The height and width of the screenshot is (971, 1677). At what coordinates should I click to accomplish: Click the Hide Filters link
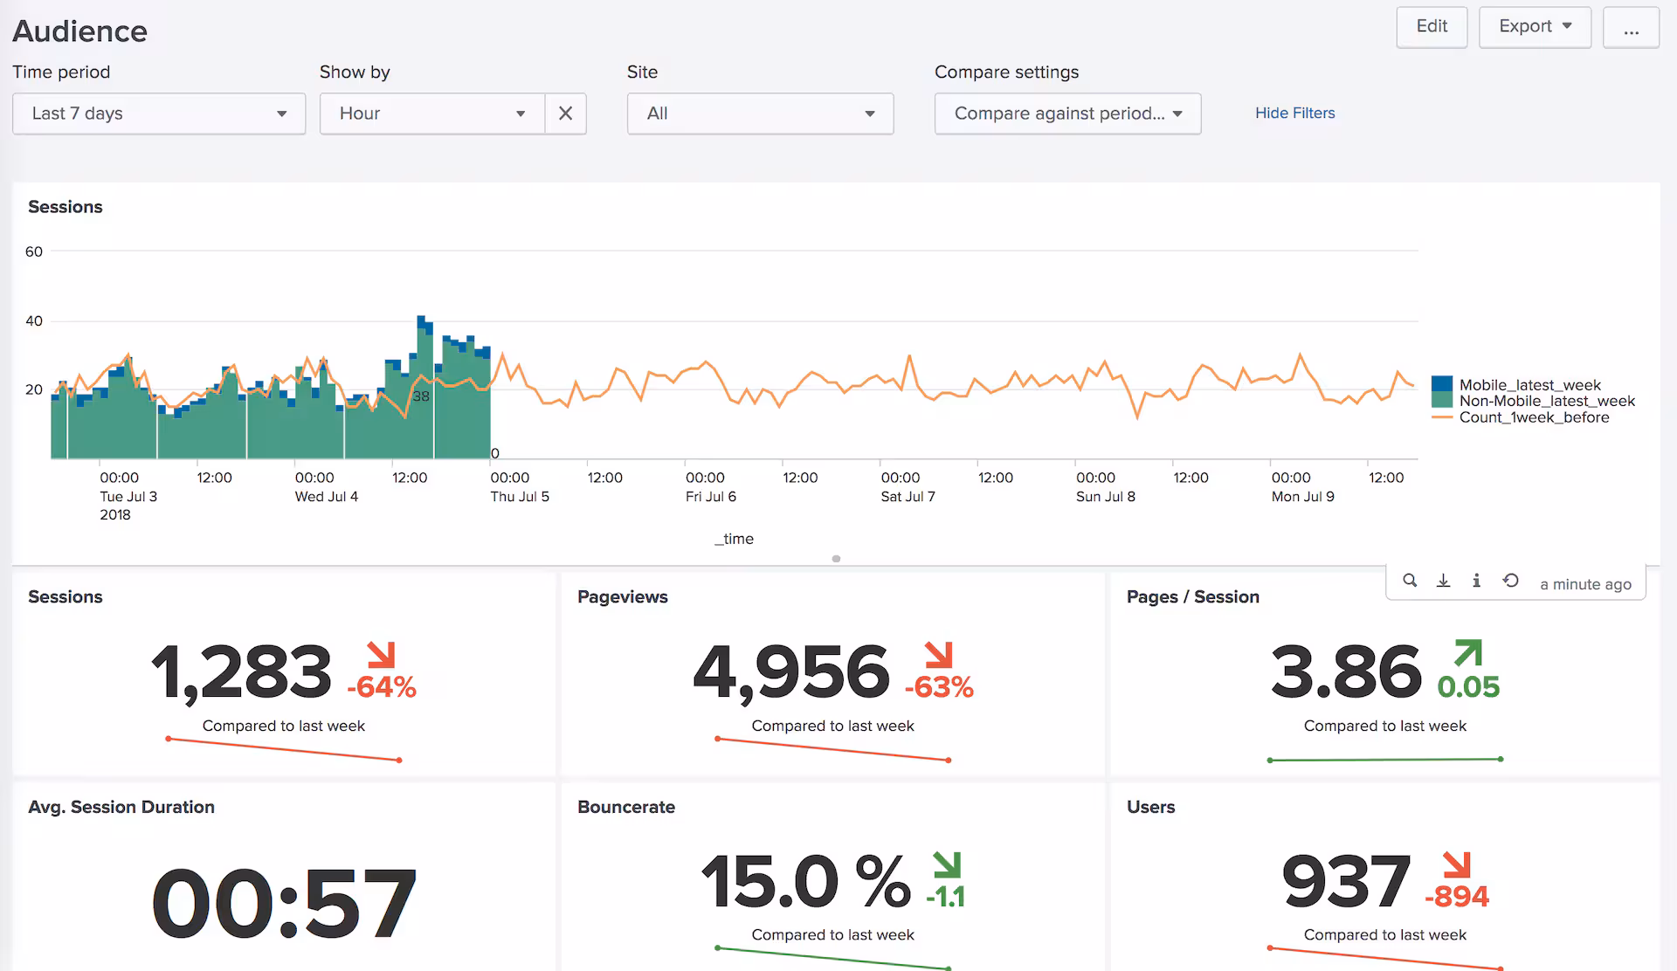(x=1294, y=113)
